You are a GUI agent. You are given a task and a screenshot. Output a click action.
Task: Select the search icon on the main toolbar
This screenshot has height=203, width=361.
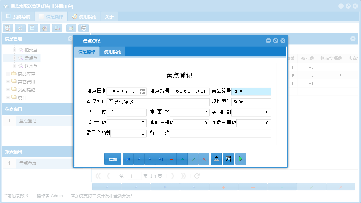(8, 28)
